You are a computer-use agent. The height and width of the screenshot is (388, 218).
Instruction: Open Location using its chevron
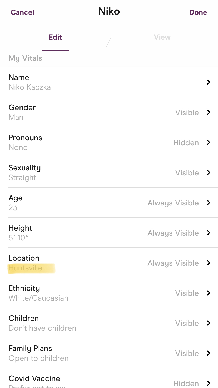pyautogui.click(x=209, y=263)
